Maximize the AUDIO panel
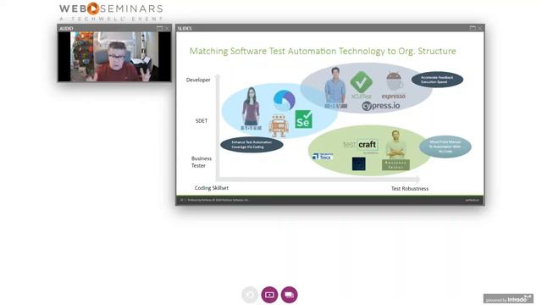The width and height of the screenshot is (542, 305). [159, 28]
